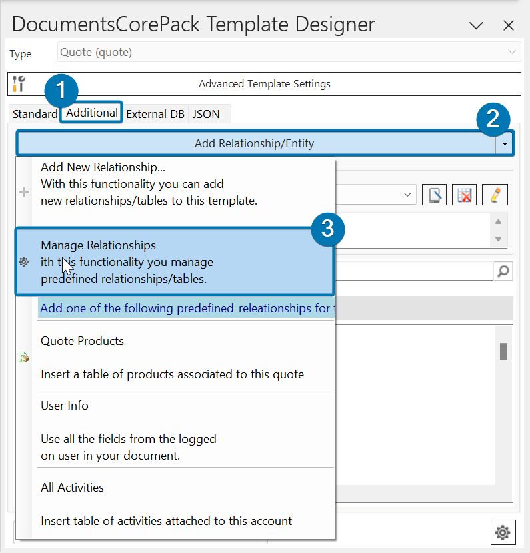Click the edit relationship pencil icon
Viewport: 530px width, 553px height.
[495, 194]
